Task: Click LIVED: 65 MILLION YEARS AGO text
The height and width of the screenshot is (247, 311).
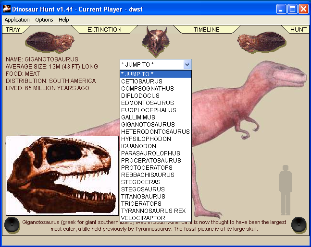Action: (x=48, y=88)
